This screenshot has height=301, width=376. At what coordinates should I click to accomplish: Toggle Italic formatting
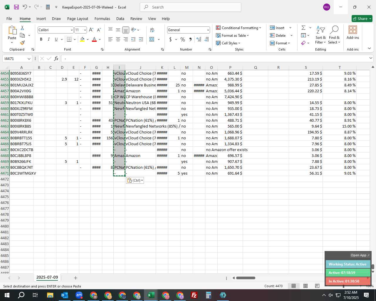[x=48, y=39]
